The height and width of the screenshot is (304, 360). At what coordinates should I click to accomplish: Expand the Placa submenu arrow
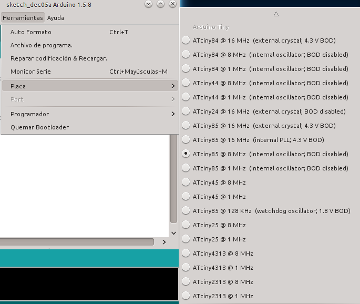click(x=173, y=86)
